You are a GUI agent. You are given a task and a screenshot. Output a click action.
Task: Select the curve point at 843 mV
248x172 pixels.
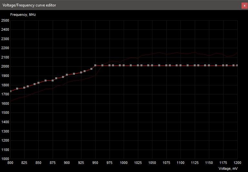point(35,84)
